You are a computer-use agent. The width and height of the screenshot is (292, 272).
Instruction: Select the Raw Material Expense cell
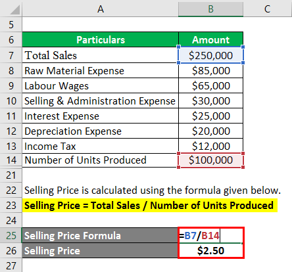coord(101,70)
